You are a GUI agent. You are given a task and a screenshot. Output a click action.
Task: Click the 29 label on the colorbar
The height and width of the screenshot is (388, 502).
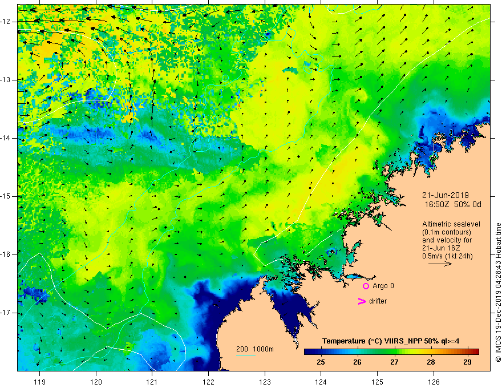[467, 362]
